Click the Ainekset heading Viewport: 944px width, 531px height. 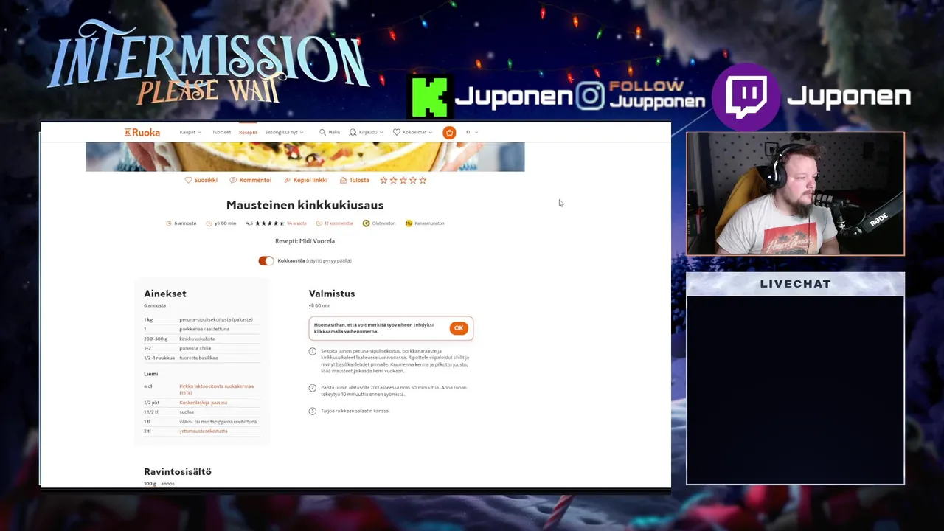tap(165, 294)
